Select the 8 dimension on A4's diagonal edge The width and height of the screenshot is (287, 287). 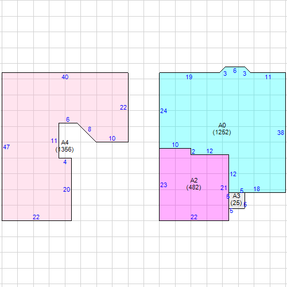[90, 129]
